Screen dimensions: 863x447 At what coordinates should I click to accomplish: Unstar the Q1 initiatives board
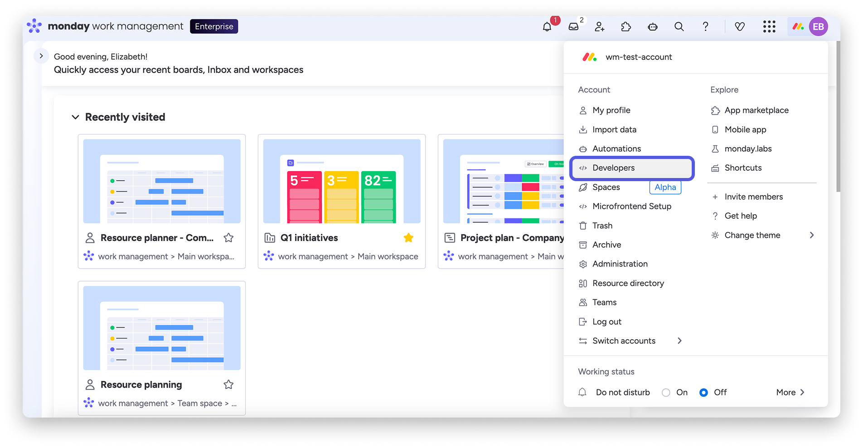(x=408, y=238)
